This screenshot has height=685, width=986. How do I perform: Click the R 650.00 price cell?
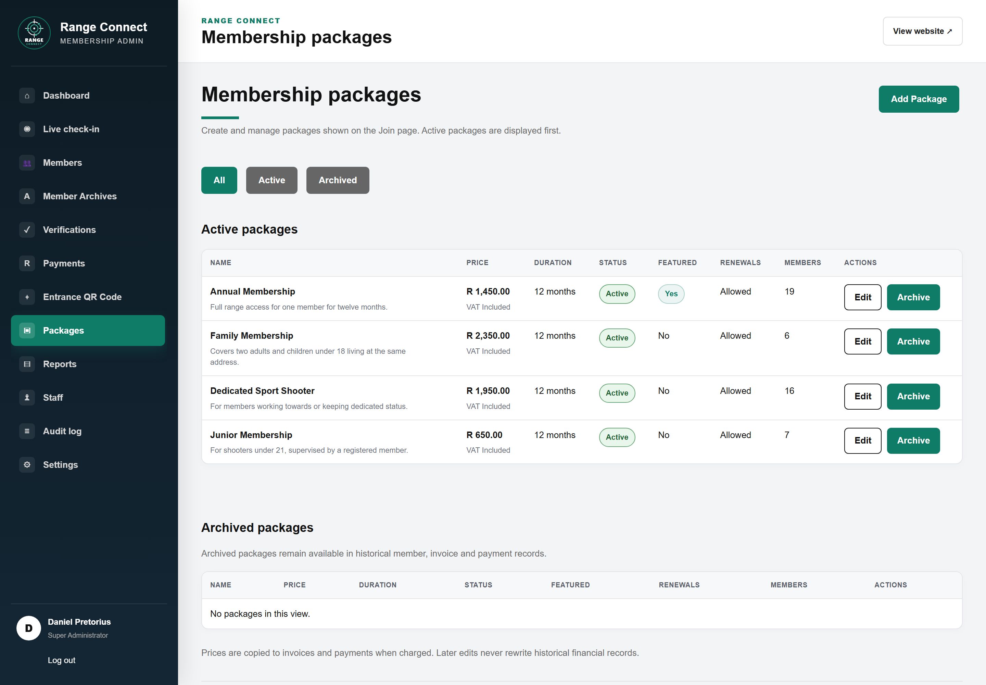(484, 435)
